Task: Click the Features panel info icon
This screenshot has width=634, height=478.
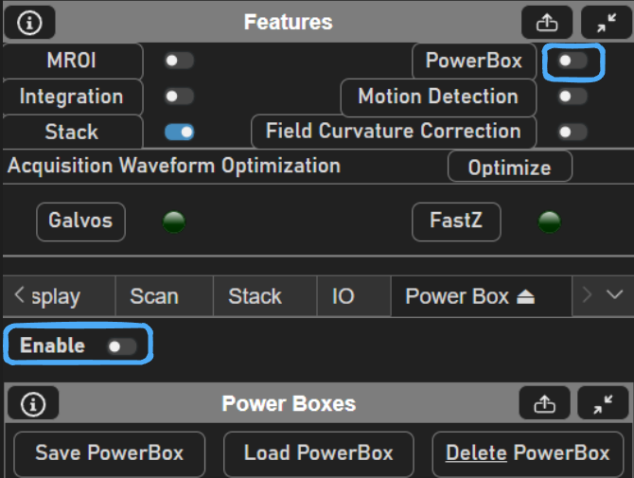Action: click(x=28, y=21)
